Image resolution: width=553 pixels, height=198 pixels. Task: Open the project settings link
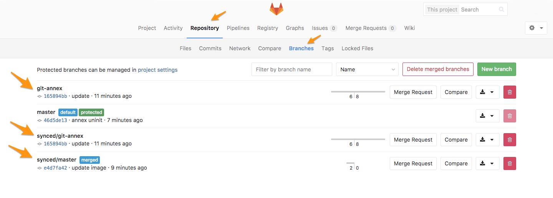point(157,70)
